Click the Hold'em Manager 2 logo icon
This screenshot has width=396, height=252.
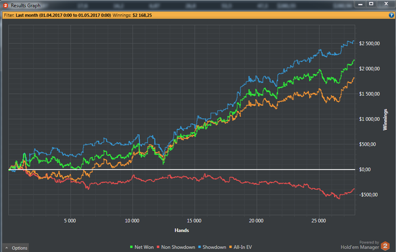tap(385, 245)
